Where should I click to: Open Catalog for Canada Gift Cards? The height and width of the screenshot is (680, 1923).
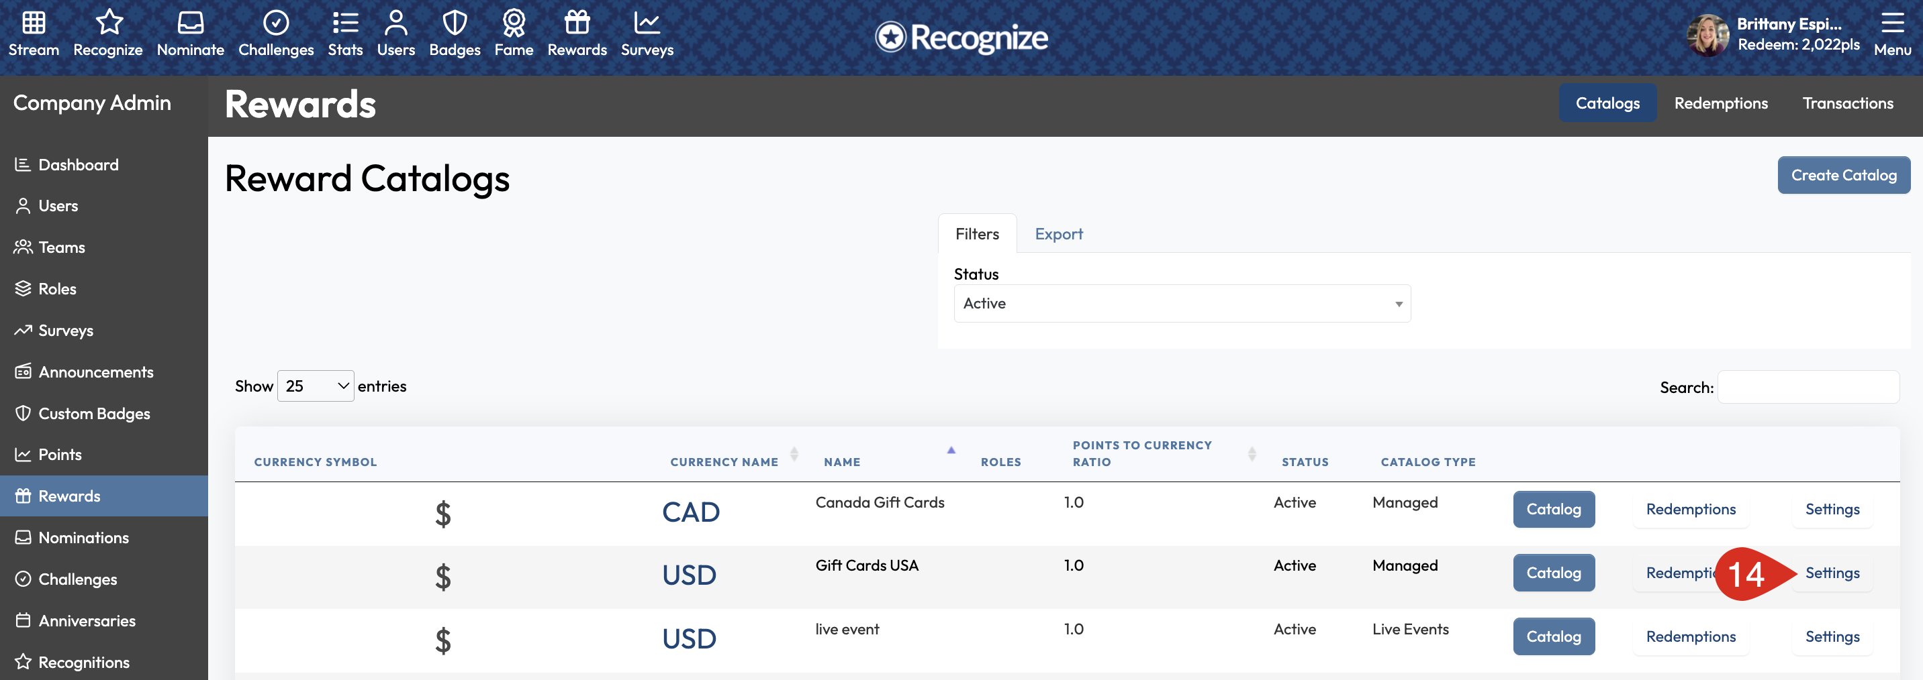click(1554, 509)
